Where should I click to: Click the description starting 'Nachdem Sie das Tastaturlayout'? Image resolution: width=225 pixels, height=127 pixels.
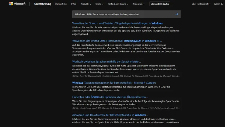(124, 69)
